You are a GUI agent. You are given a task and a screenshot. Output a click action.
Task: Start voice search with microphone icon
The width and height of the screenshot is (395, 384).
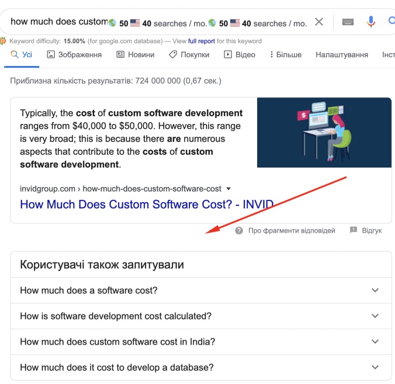point(370,22)
